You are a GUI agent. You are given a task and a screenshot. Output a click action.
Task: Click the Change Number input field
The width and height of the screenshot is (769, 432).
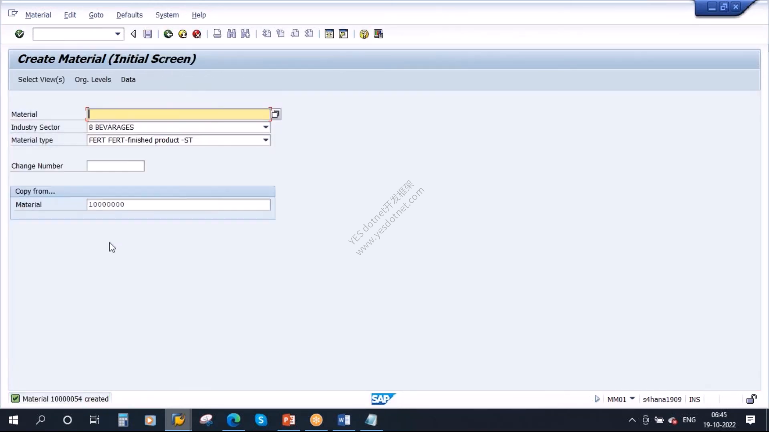click(x=115, y=166)
